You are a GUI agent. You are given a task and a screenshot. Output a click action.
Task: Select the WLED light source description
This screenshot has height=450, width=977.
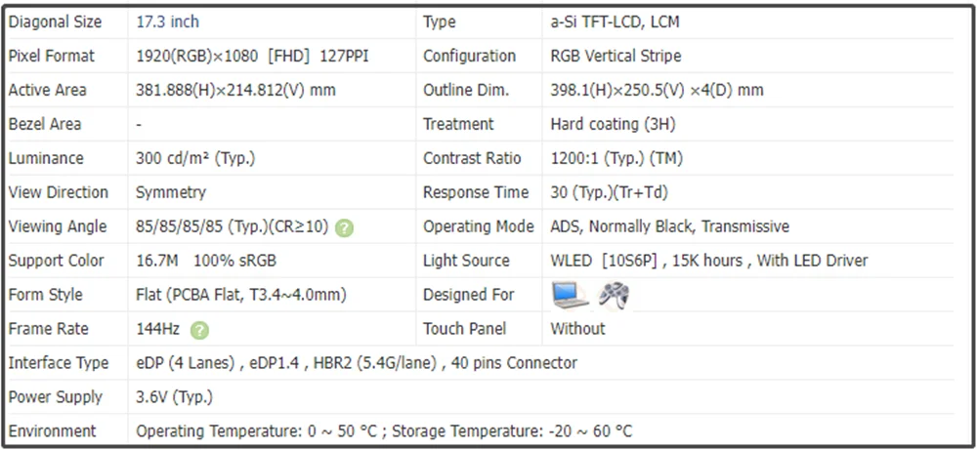tap(708, 261)
